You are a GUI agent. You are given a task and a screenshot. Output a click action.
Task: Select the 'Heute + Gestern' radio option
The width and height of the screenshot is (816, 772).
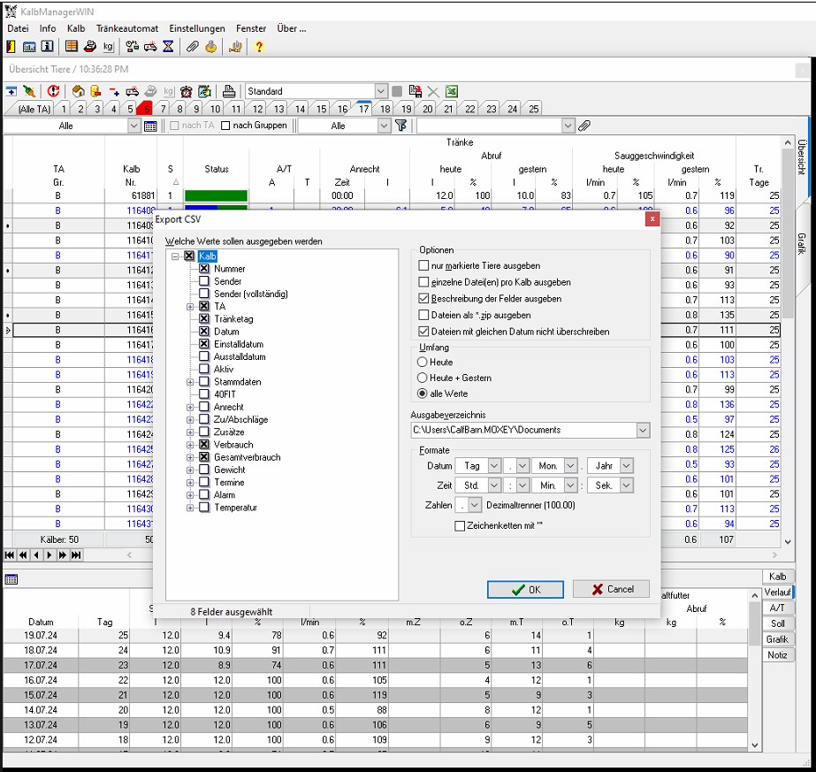(423, 378)
